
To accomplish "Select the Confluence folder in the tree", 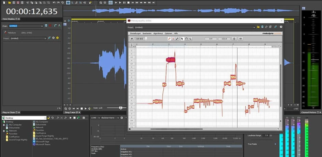I will pyautogui.click(x=14, y=137).
